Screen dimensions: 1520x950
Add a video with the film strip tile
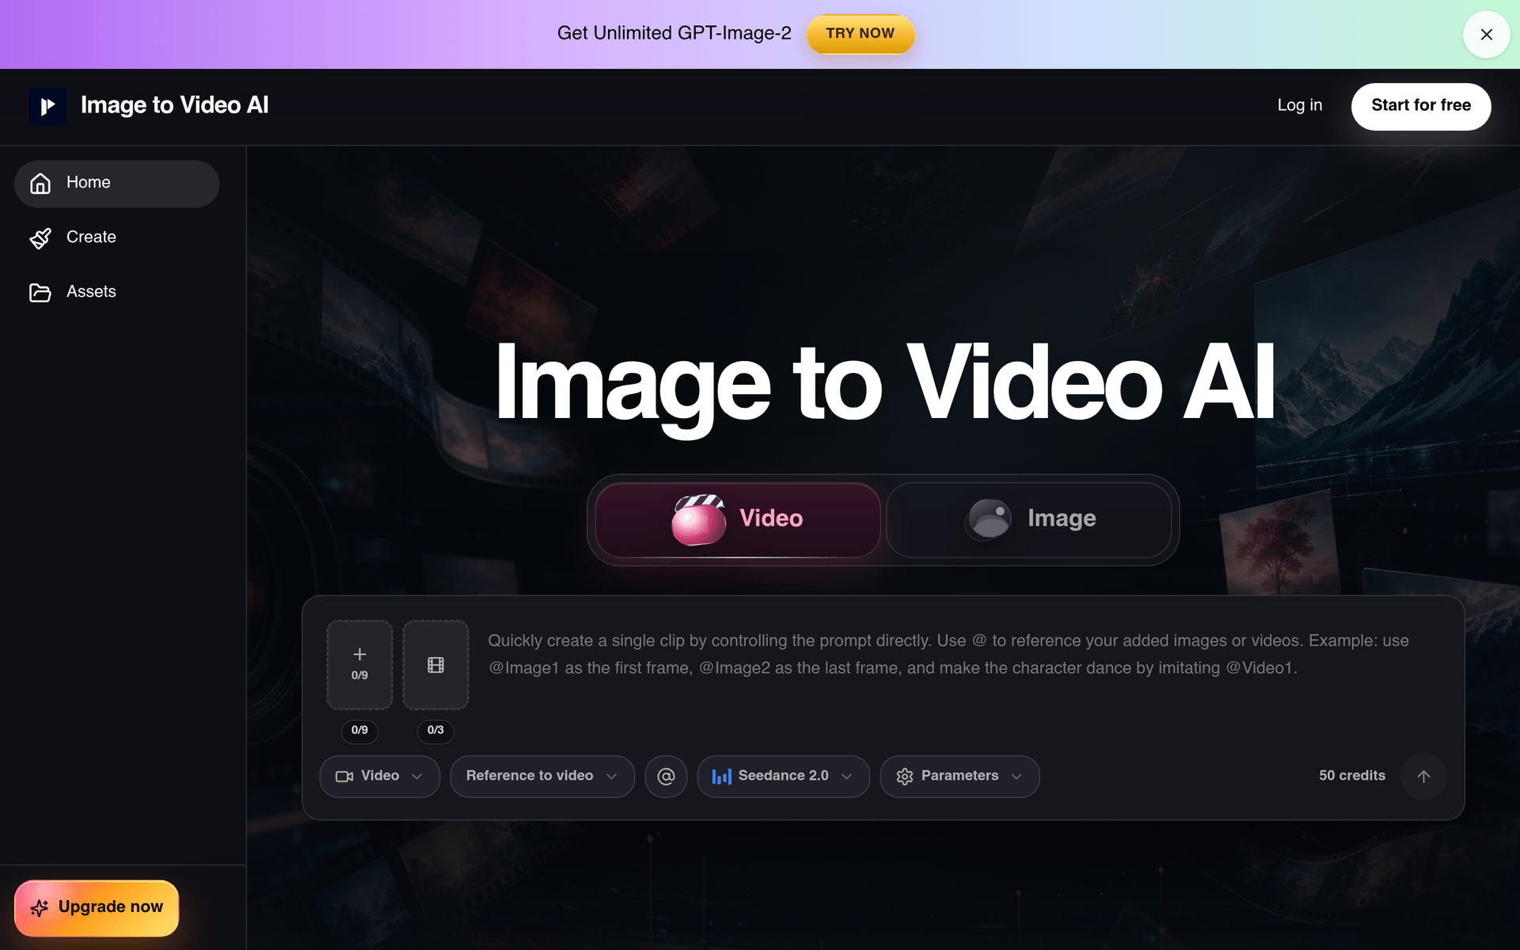(x=435, y=664)
